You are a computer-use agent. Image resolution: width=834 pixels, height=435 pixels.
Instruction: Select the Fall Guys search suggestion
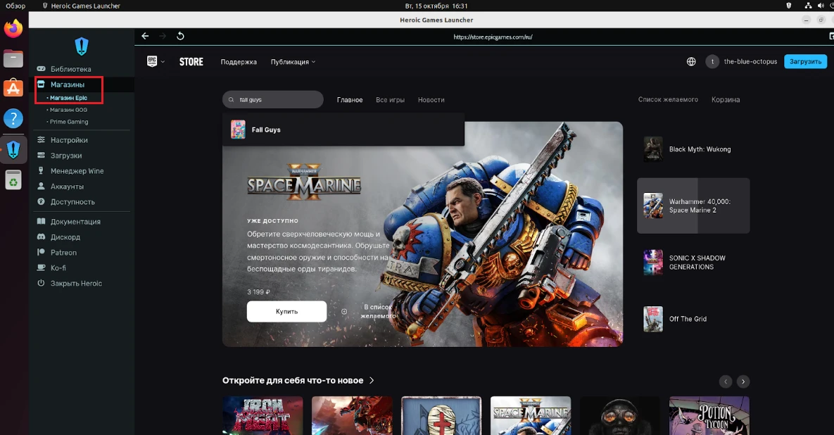point(266,130)
